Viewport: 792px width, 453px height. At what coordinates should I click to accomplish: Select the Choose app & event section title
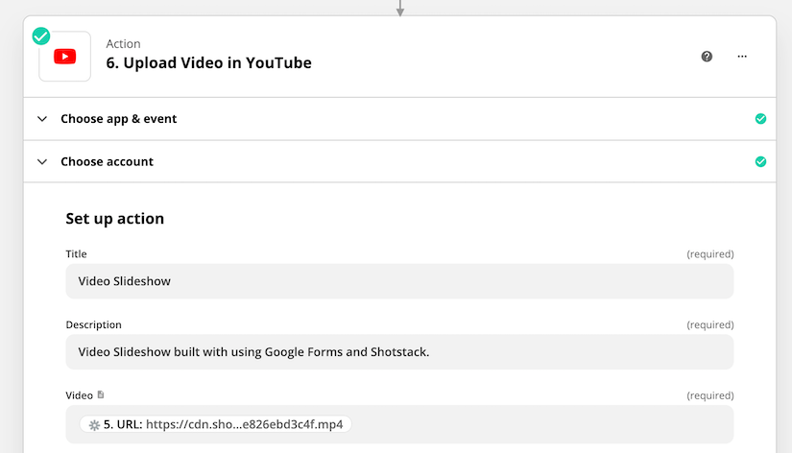pos(119,119)
